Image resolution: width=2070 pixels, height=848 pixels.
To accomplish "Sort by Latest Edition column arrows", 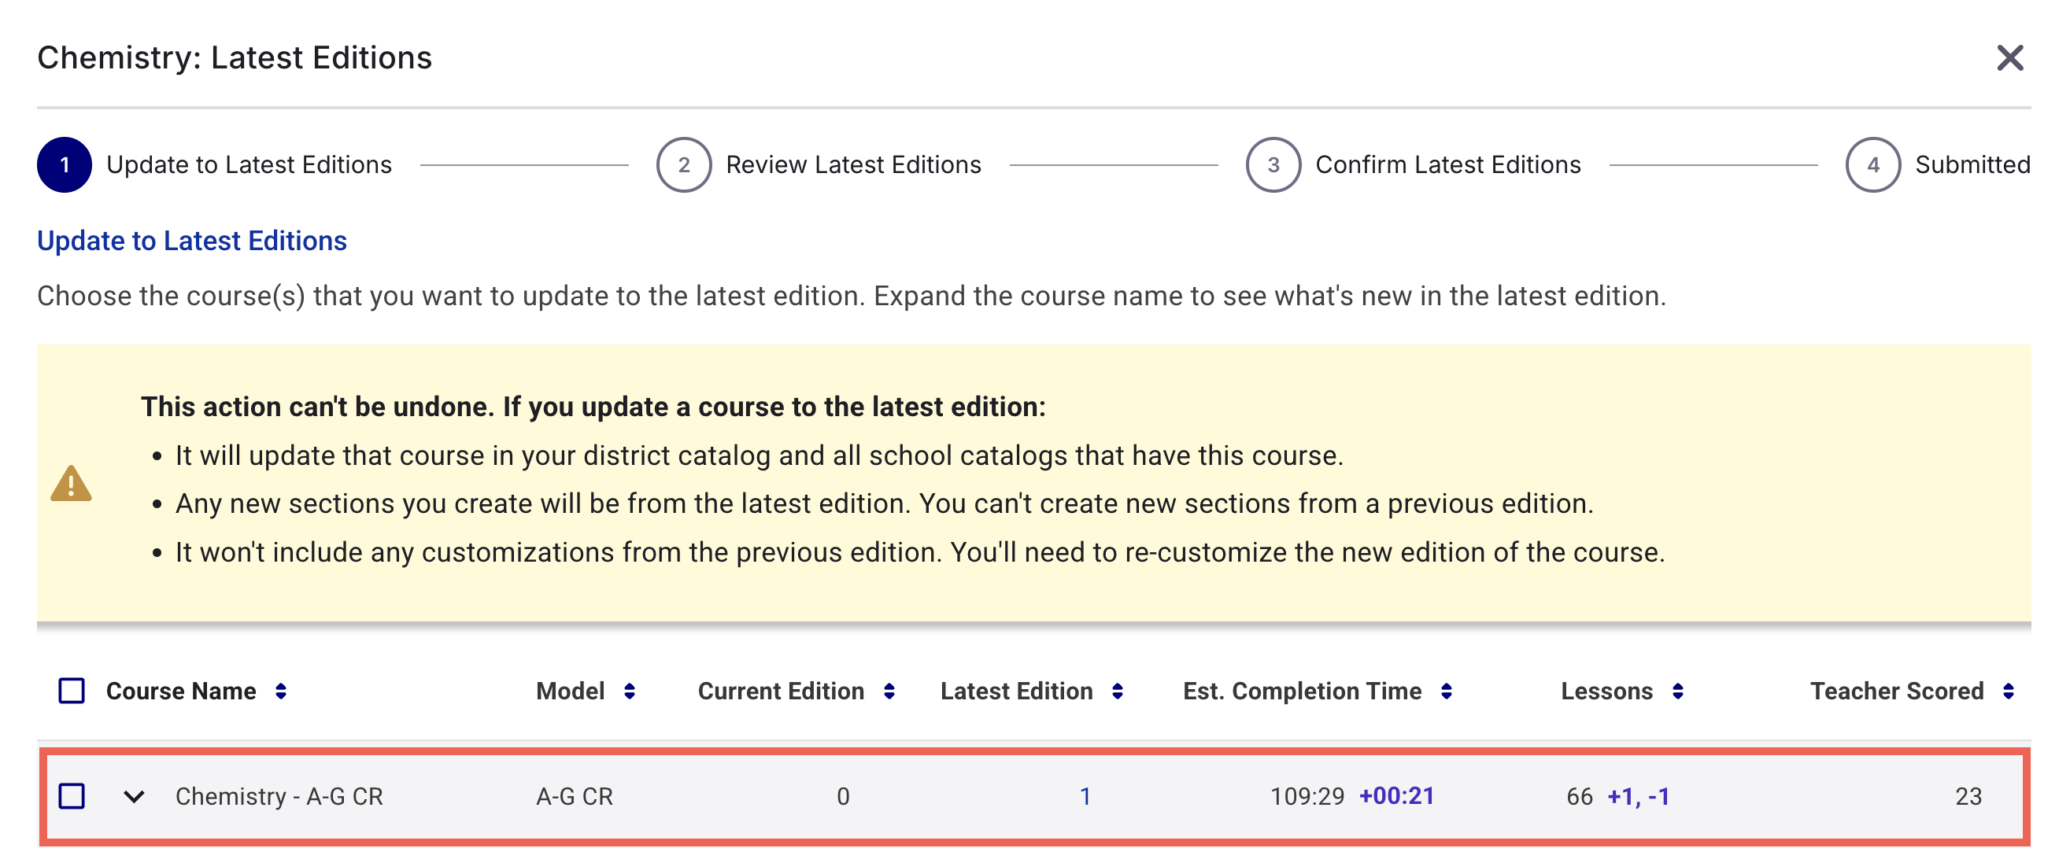I will point(1117,691).
